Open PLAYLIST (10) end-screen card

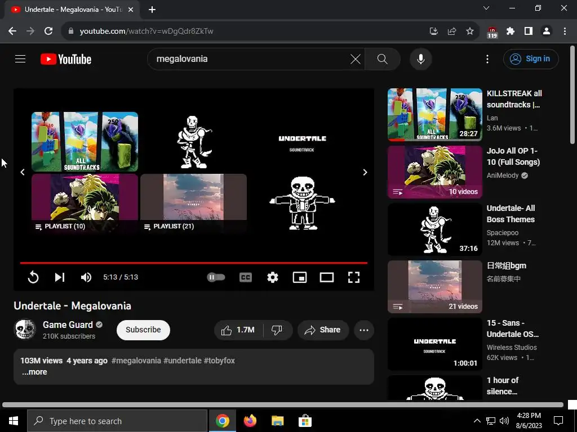tap(85, 203)
